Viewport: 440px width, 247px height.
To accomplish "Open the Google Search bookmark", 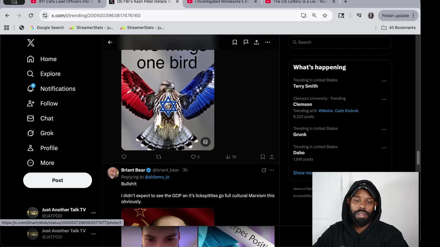I will [47, 27].
